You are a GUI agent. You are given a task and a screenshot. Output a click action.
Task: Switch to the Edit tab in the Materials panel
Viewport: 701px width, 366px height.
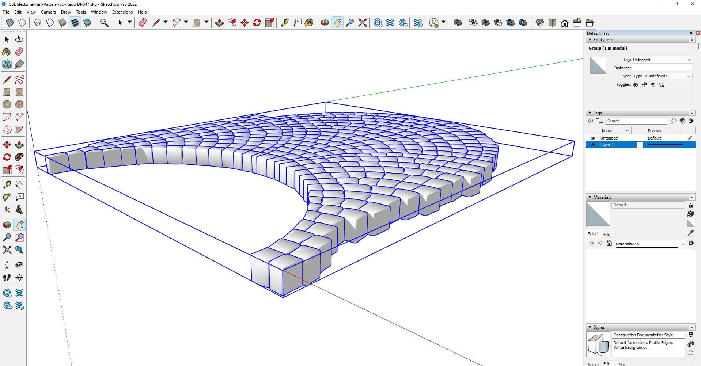[607, 235]
